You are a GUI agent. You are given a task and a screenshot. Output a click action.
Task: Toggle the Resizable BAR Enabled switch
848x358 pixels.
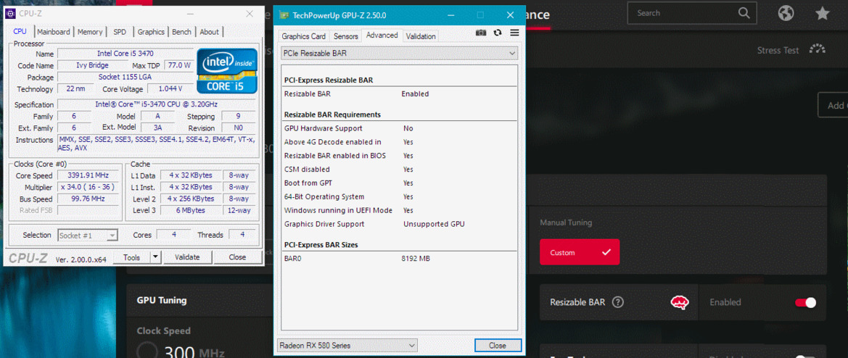click(x=805, y=302)
